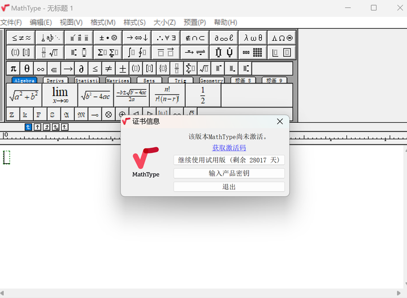The width and height of the screenshot is (407, 298).
Task: Insert the not-equal sign from small bar
Action: tap(109, 69)
